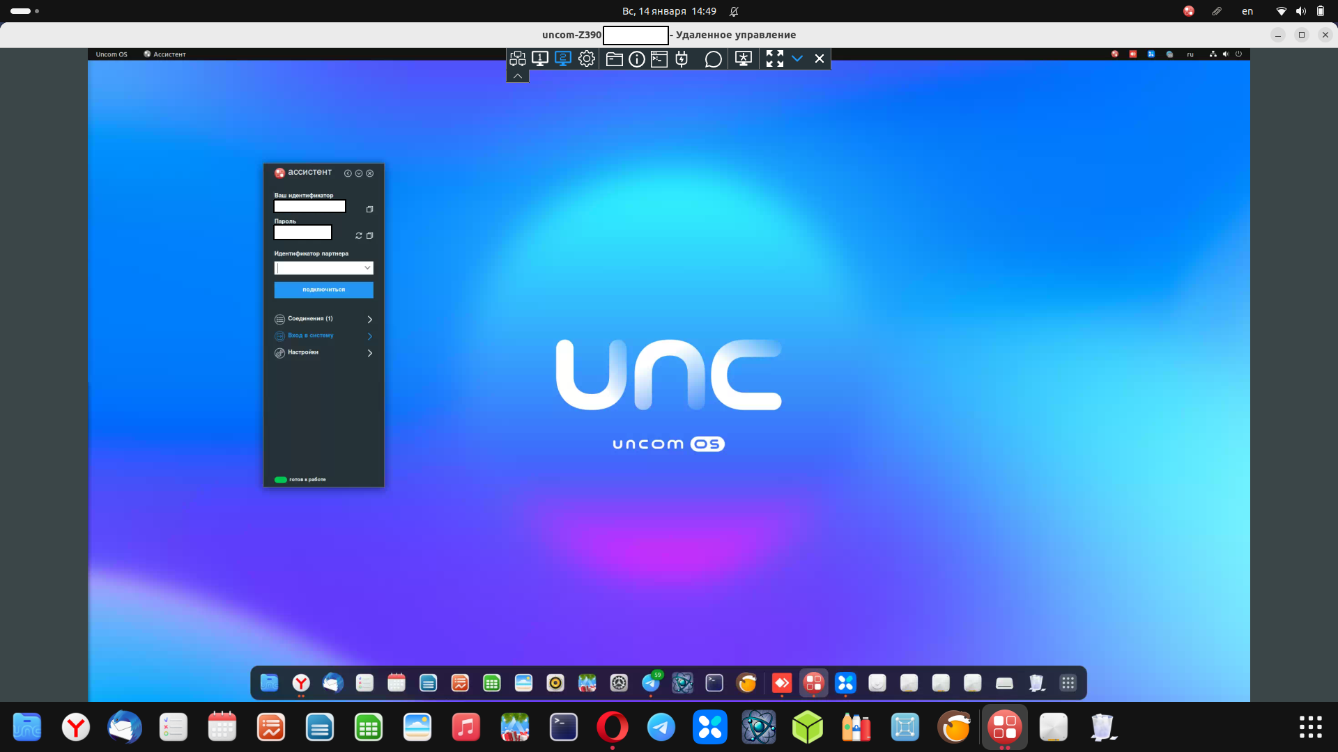
Task: Open the chat bubble in remote toolbar
Action: pyautogui.click(x=713, y=59)
